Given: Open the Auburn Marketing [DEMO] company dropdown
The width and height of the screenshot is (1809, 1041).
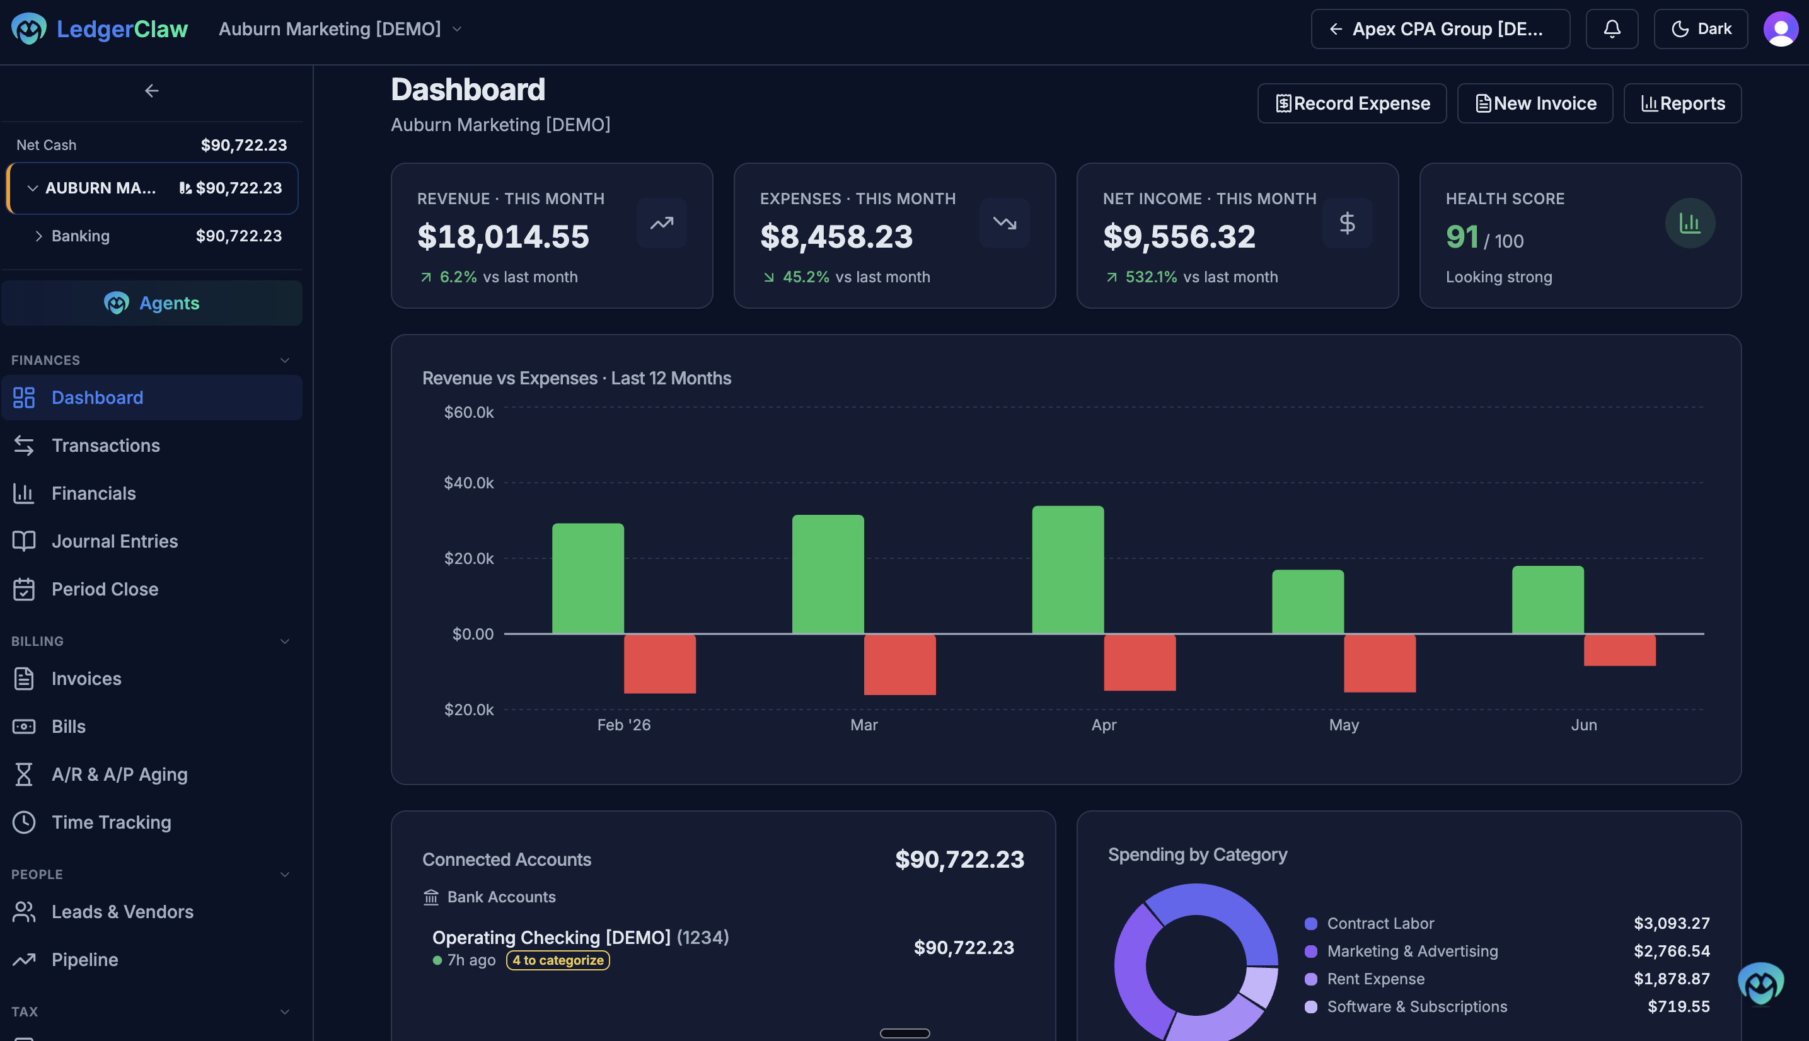Looking at the screenshot, I should click(340, 28).
